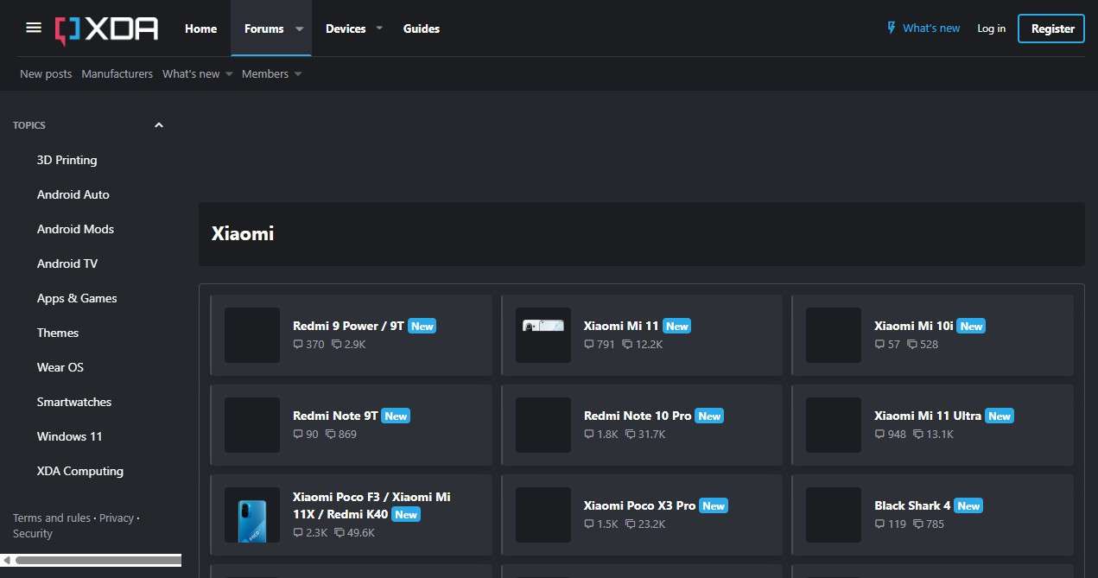Open the 3D Printing topic

[67, 160]
